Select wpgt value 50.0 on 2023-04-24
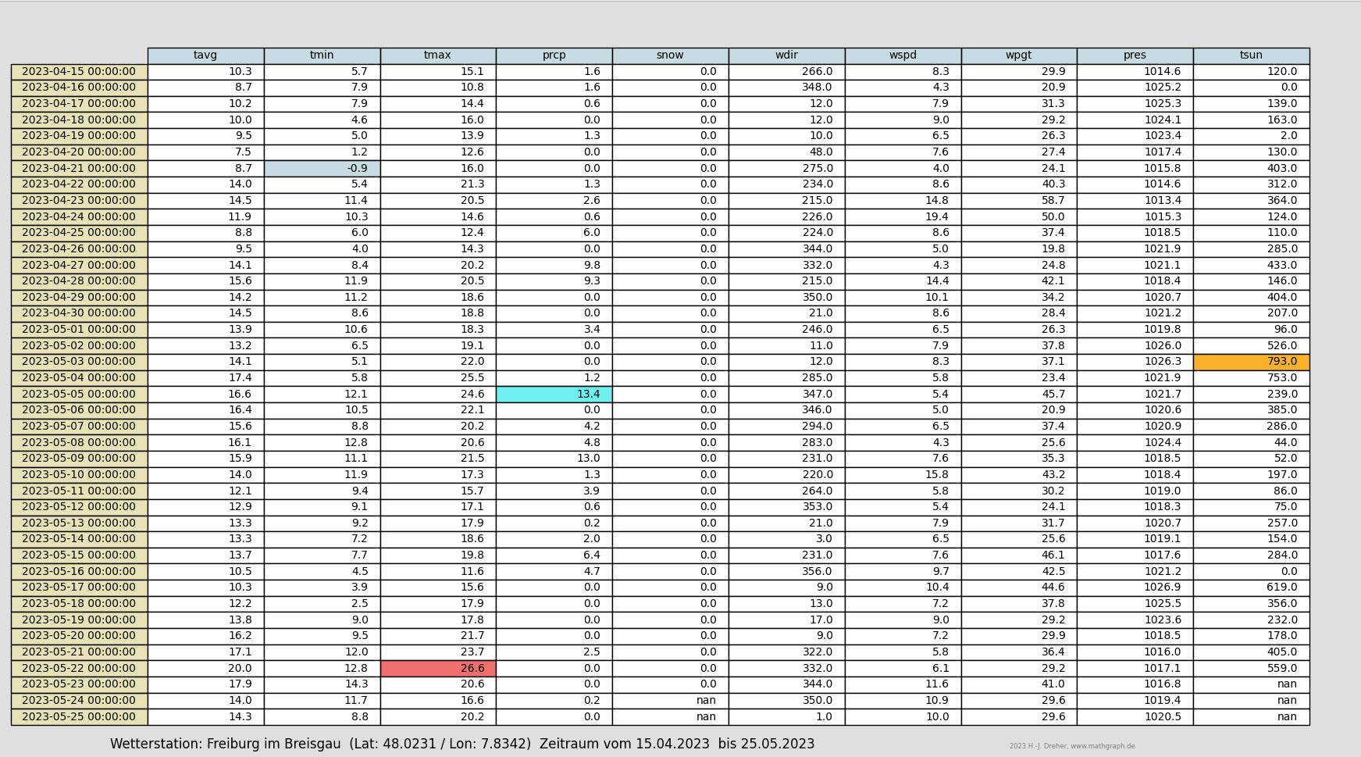 tap(1019, 216)
